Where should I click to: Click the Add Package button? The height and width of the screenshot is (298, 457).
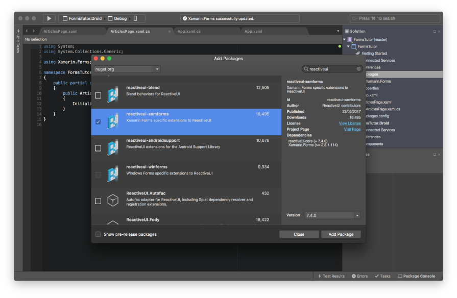341,234
